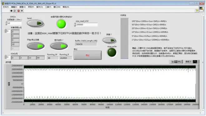Open the 文件(F) menu
The height and width of the screenshot is (116, 206).
click(x=6, y=7)
